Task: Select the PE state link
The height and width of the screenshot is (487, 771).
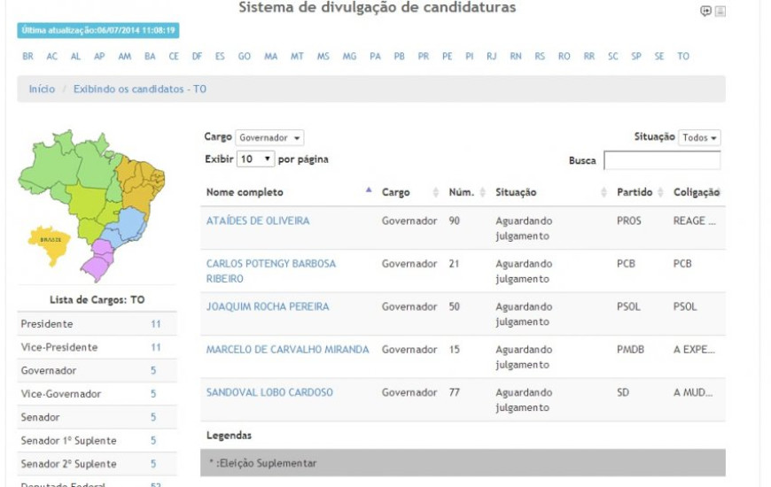Action: 447,56
